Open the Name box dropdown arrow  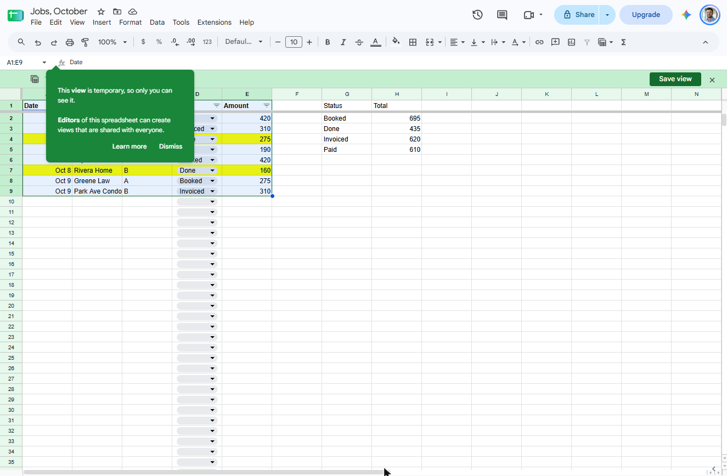coord(44,63)
